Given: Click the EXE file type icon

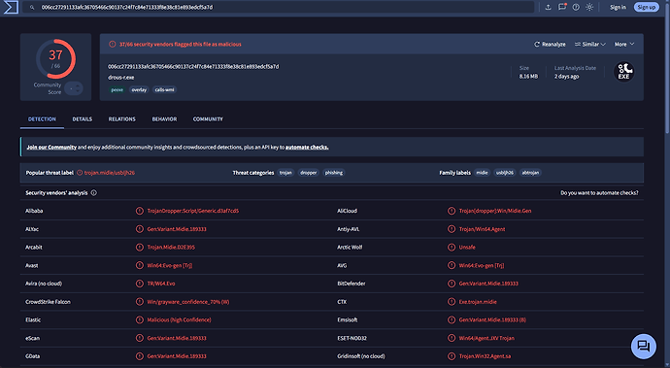Looking at the screenshot, I should point(623,72).
